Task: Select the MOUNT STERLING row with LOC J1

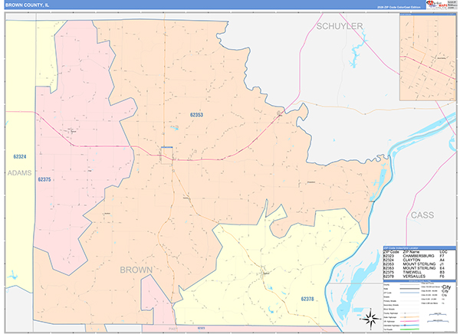Action: [419, 264]
